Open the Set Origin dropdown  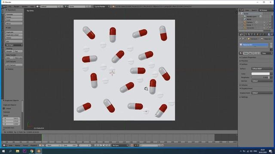[14, 45]
